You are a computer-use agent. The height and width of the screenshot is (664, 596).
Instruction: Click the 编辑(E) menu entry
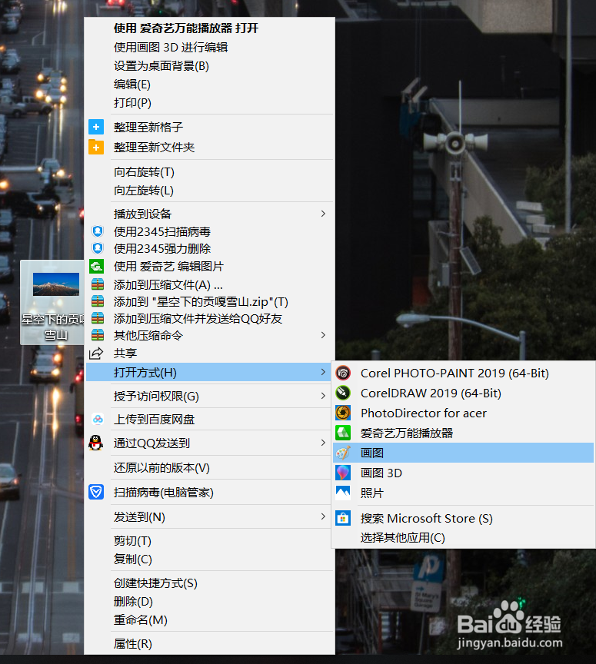[132, 85]
